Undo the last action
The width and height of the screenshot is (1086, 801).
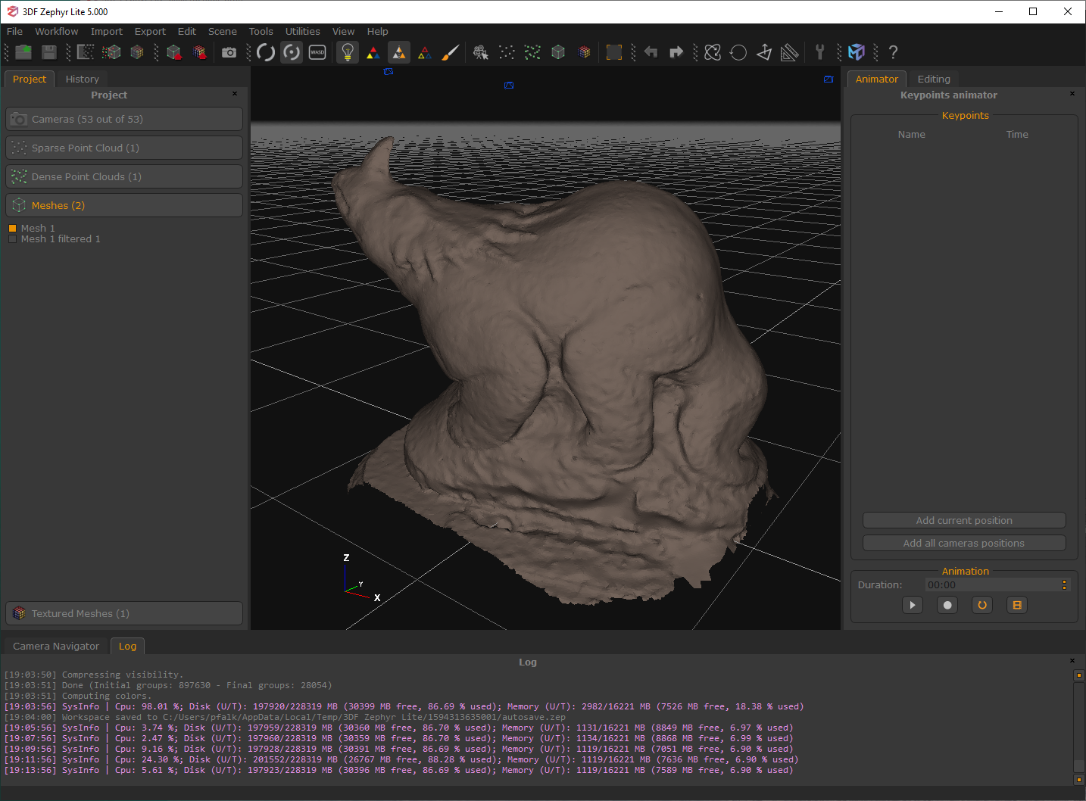coord(651,52)
